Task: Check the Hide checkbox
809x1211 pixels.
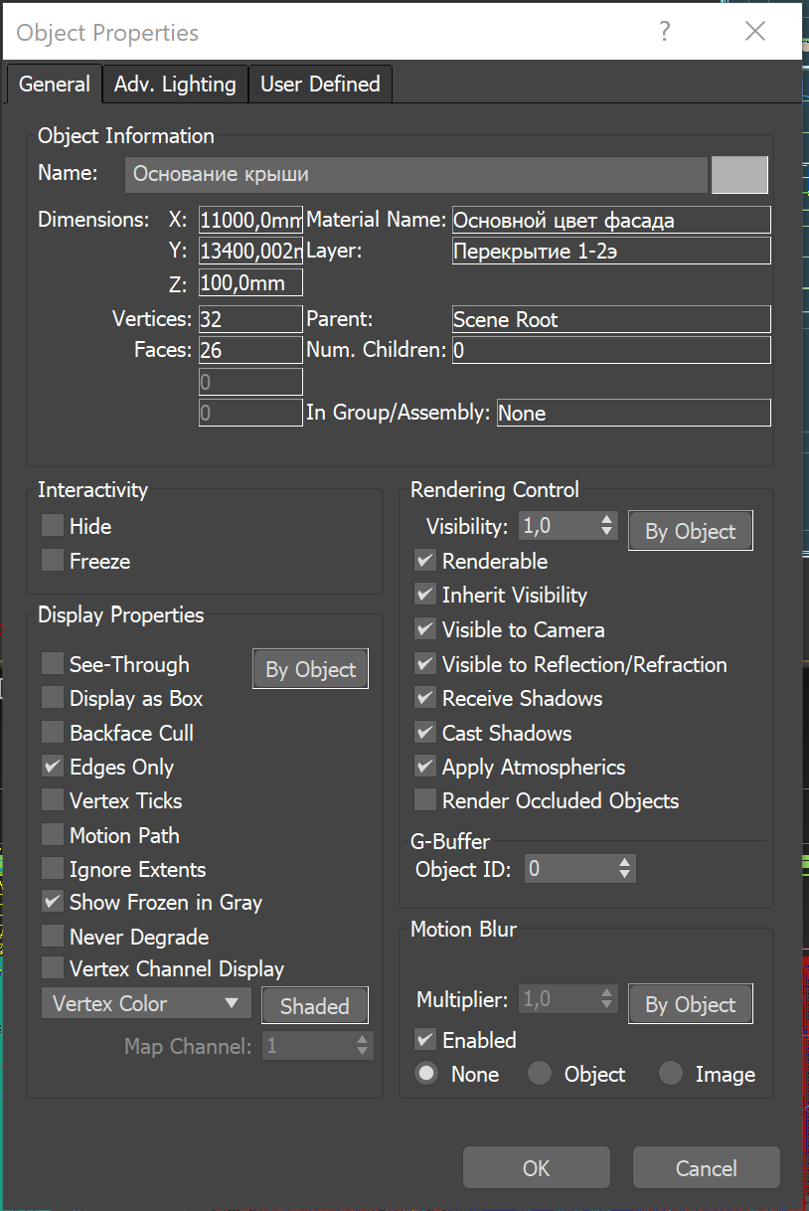Action: 53,526
